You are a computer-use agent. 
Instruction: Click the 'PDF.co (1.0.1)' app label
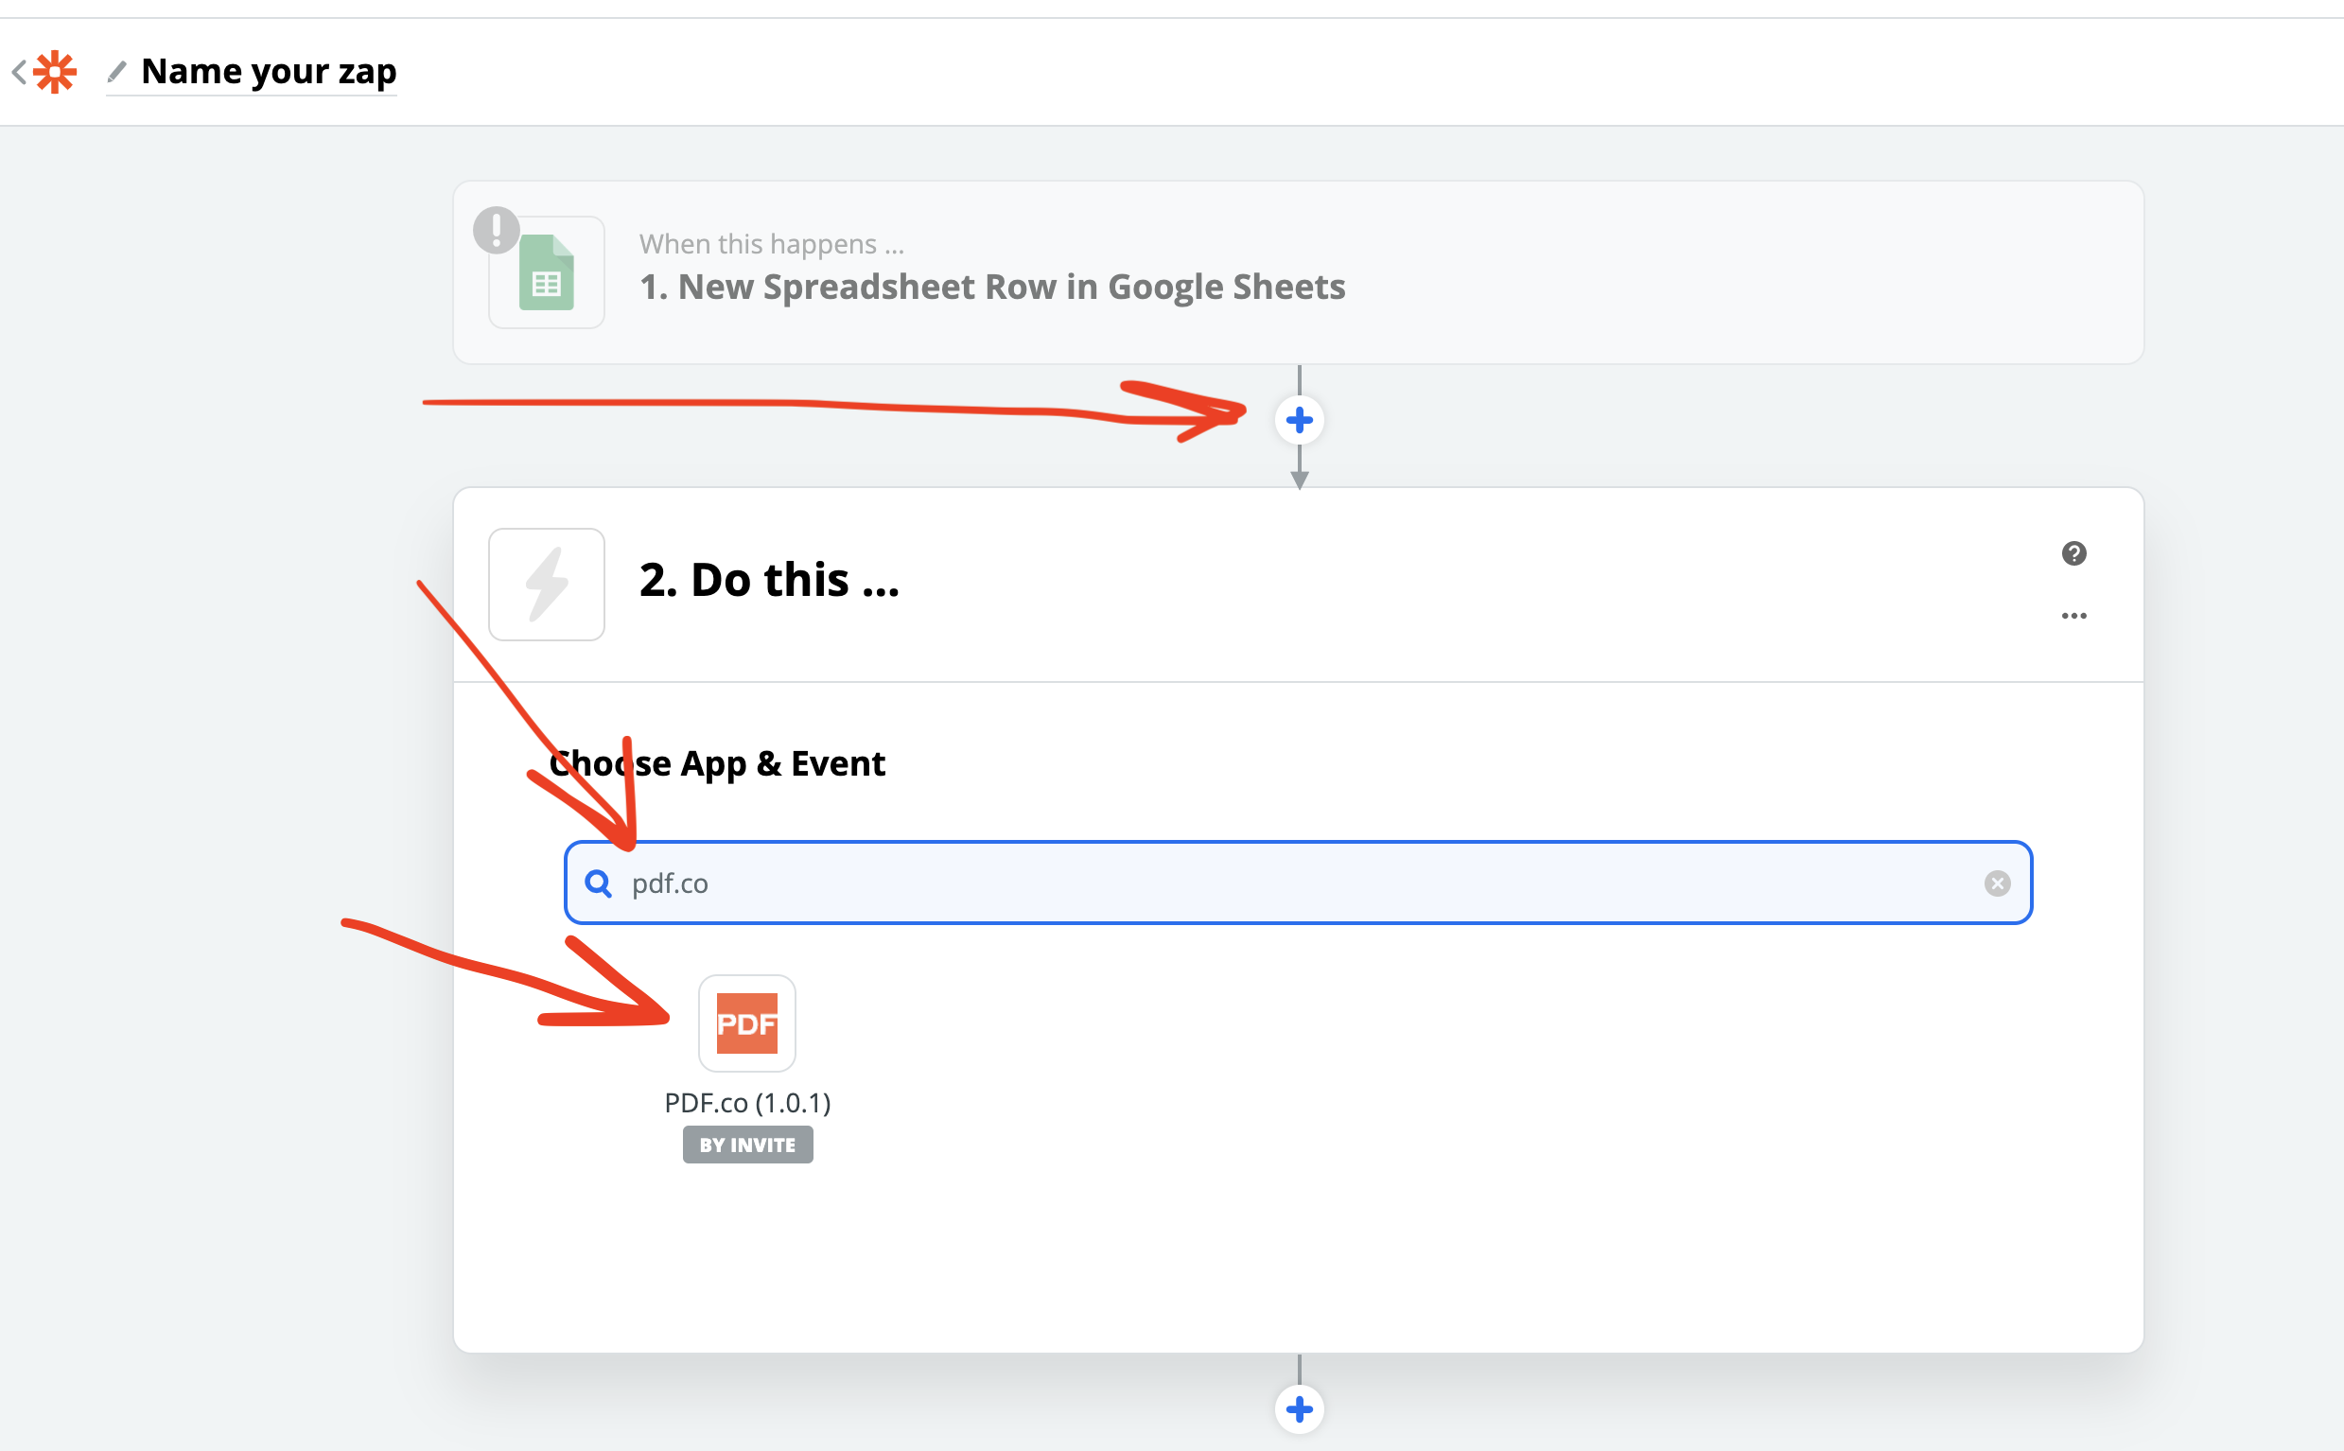click(x=747, y=1103)
